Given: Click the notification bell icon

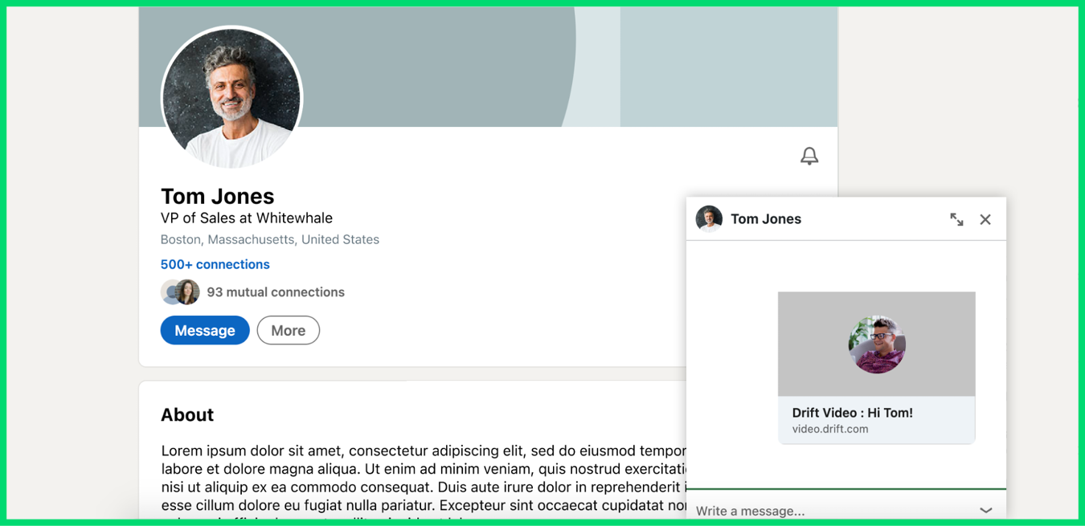Looking at the screenshot, I should (809, 156).
